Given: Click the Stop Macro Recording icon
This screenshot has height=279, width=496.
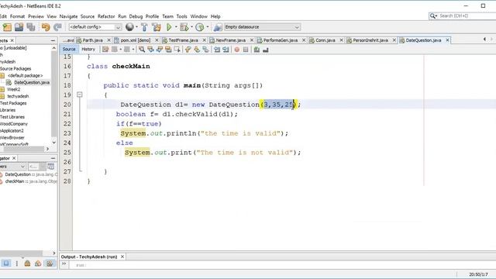Looking at the screenshot, I should (x=246, y=50).
